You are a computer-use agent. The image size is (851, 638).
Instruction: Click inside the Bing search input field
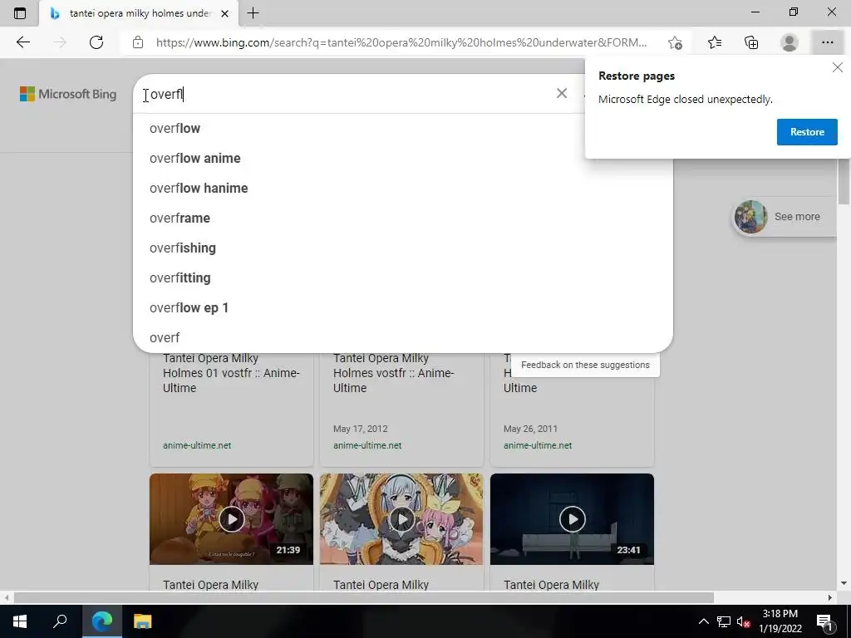[347, 94]
